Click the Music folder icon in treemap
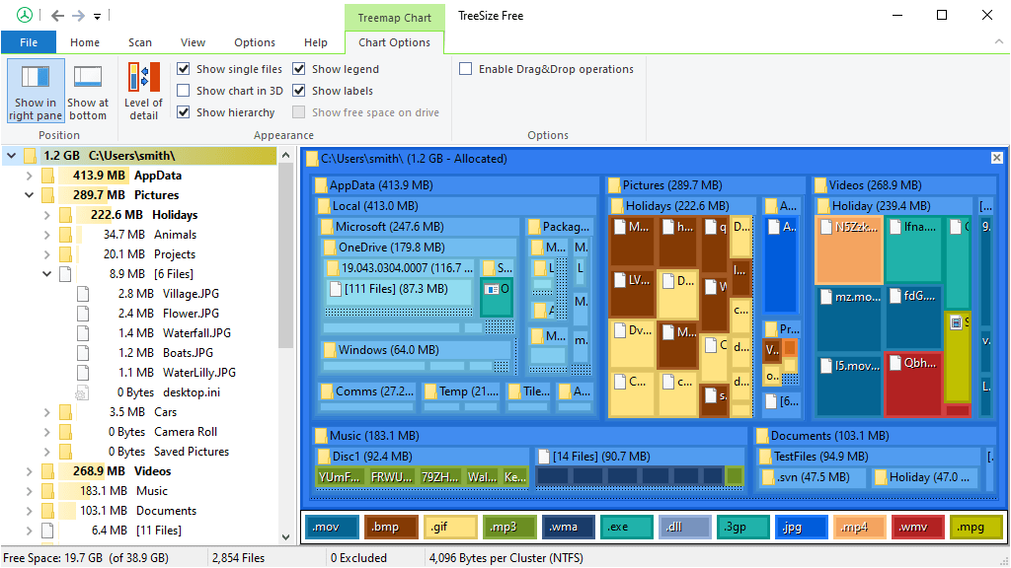The image size is (1011, 568). [x=321, y=436]
